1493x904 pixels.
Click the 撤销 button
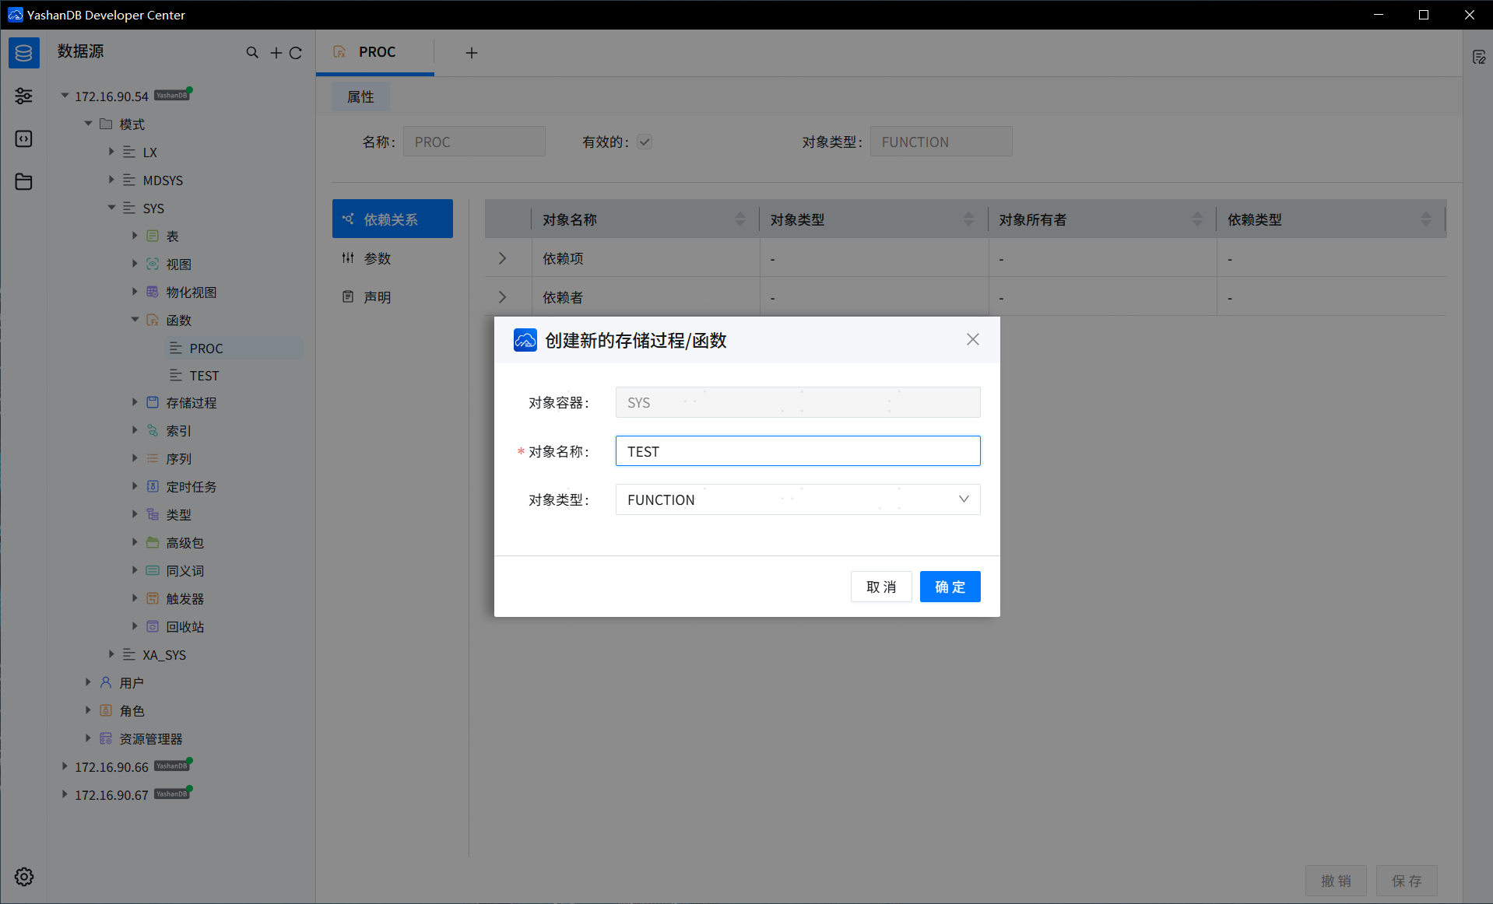click(1336, 881)
